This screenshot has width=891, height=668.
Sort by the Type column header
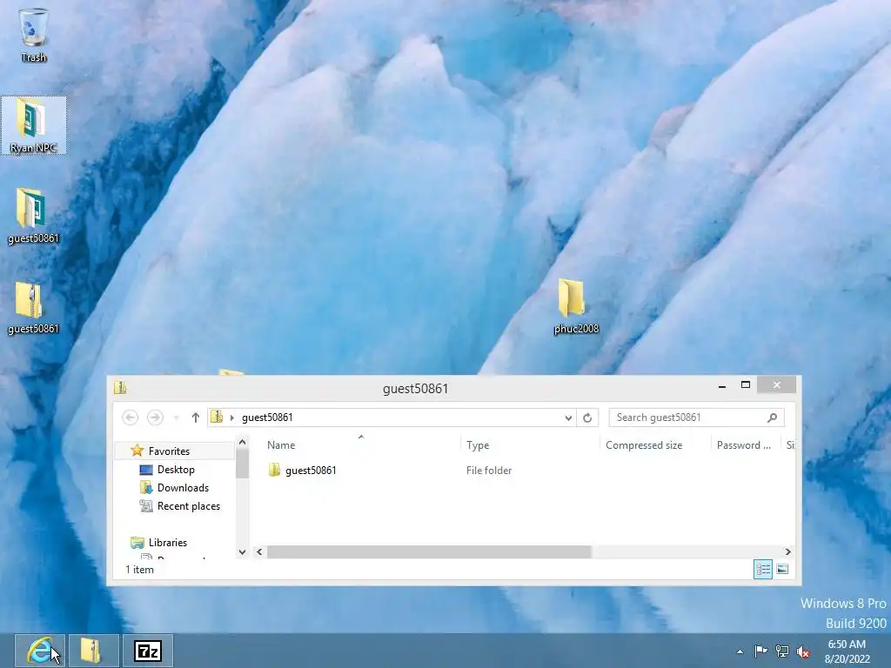point(478,444)
